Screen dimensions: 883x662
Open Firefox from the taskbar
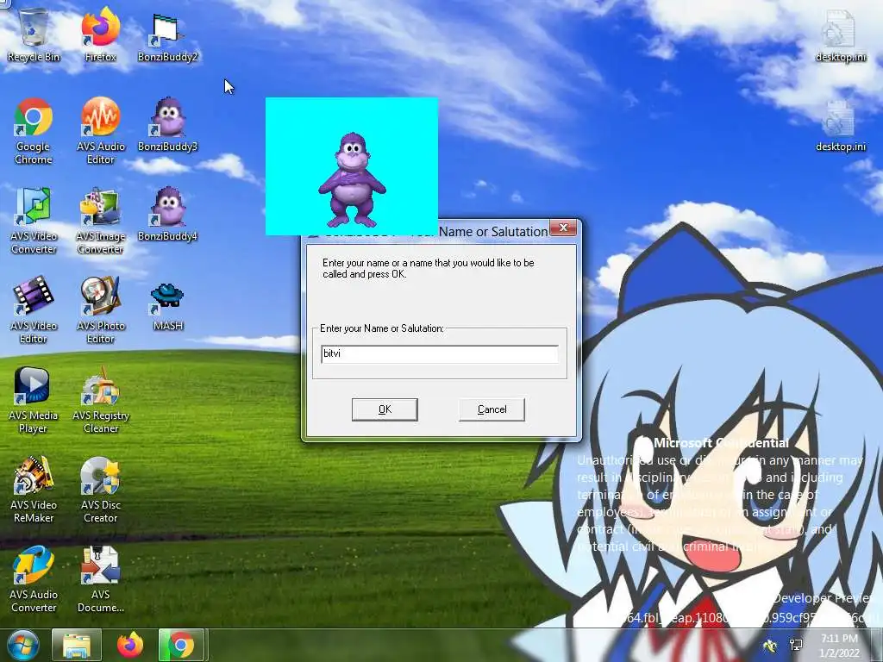[130, 645]
